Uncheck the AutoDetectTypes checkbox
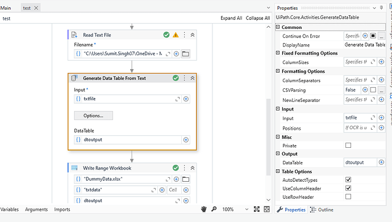Image resolution: width=392 pixels, height=222 pixels. pyautogui.click(x=348, y=180)
